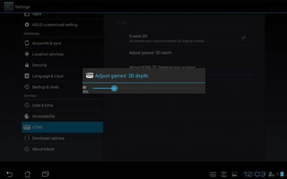Open Date & time settings
The image size is (287, 179).
62,105
